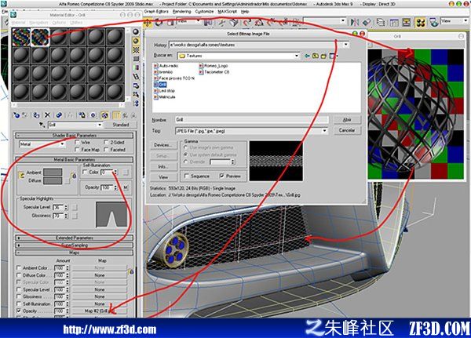The image size is (471, 338).
Task: Open the Metal shader type dropdown
Action: pyautogui.click(x=62, y=144)
